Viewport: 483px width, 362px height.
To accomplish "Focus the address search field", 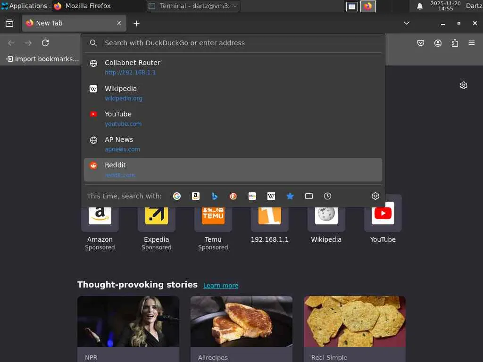I will tap(233, 43).
